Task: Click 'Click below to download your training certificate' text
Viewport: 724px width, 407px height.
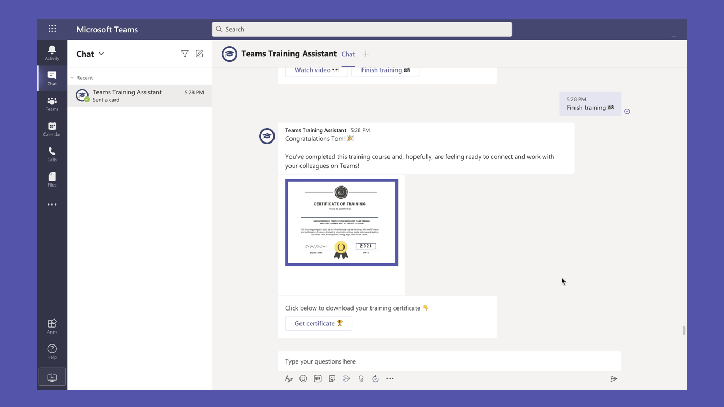Action: (357, 308)
